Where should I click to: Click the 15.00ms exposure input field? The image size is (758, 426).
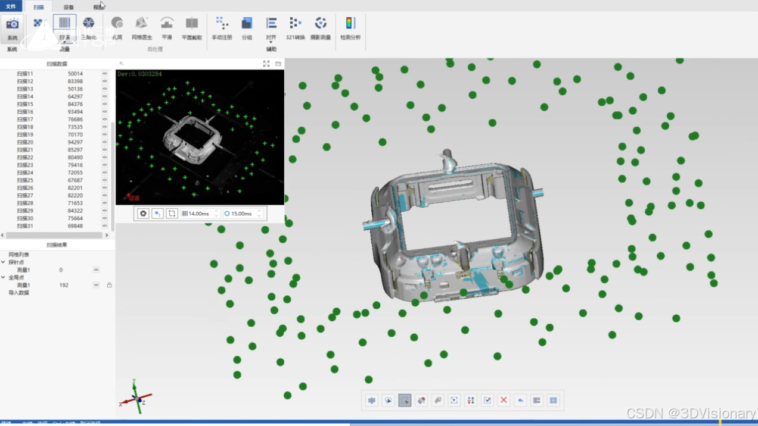pyautogui.click(x=242, y=214)
